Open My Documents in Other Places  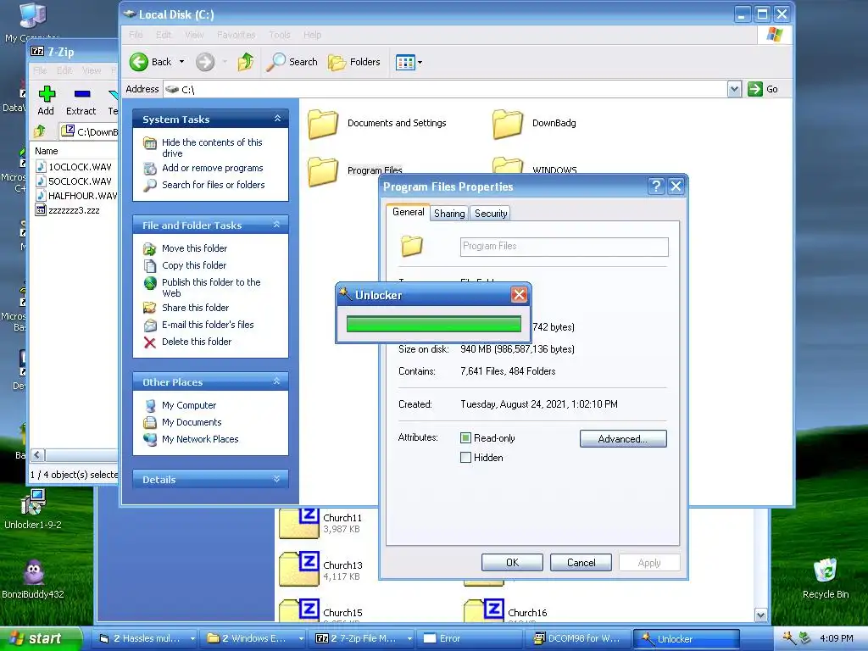[x=192, y=422]
